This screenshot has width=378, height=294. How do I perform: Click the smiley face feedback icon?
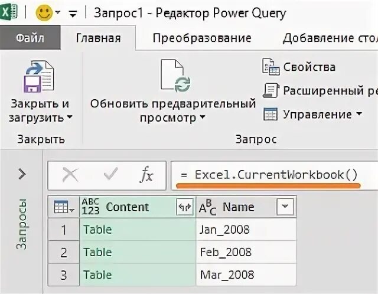44,12
